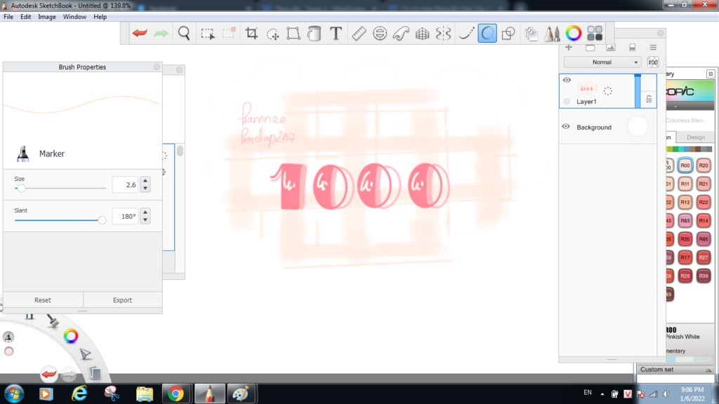The width and height of the screenshot is (719, 404).
Task: Click the Size value field showing 2.6
Action: 125,184
